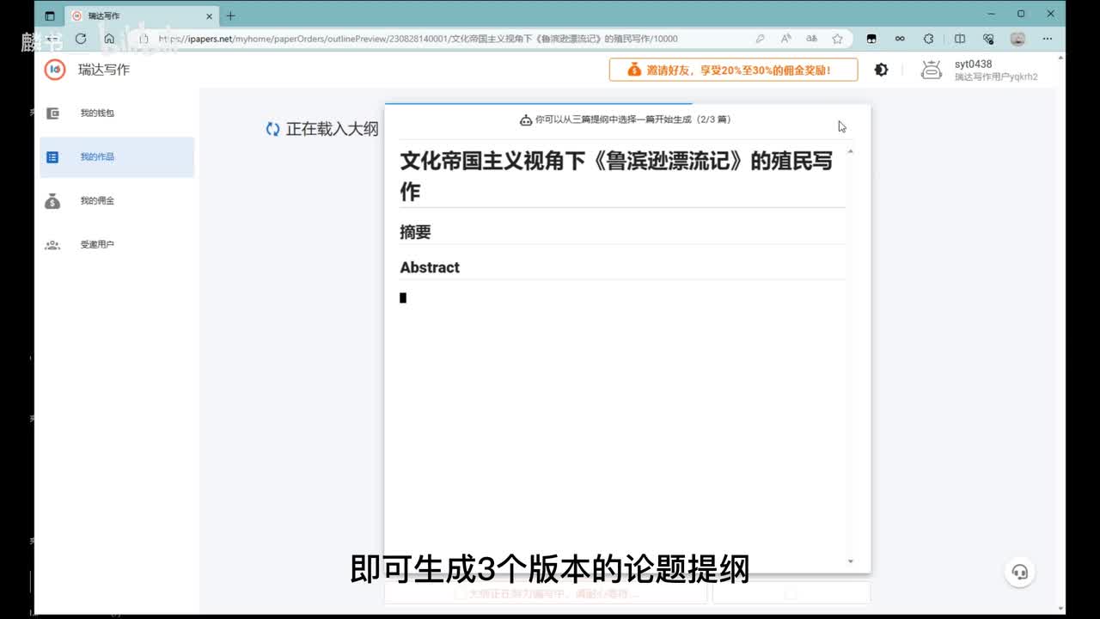Viewport: 1100px width, 619px height.
Task: Open browser extensions puzzle icon
Action: pyautogui.click(x=928, y=39)
